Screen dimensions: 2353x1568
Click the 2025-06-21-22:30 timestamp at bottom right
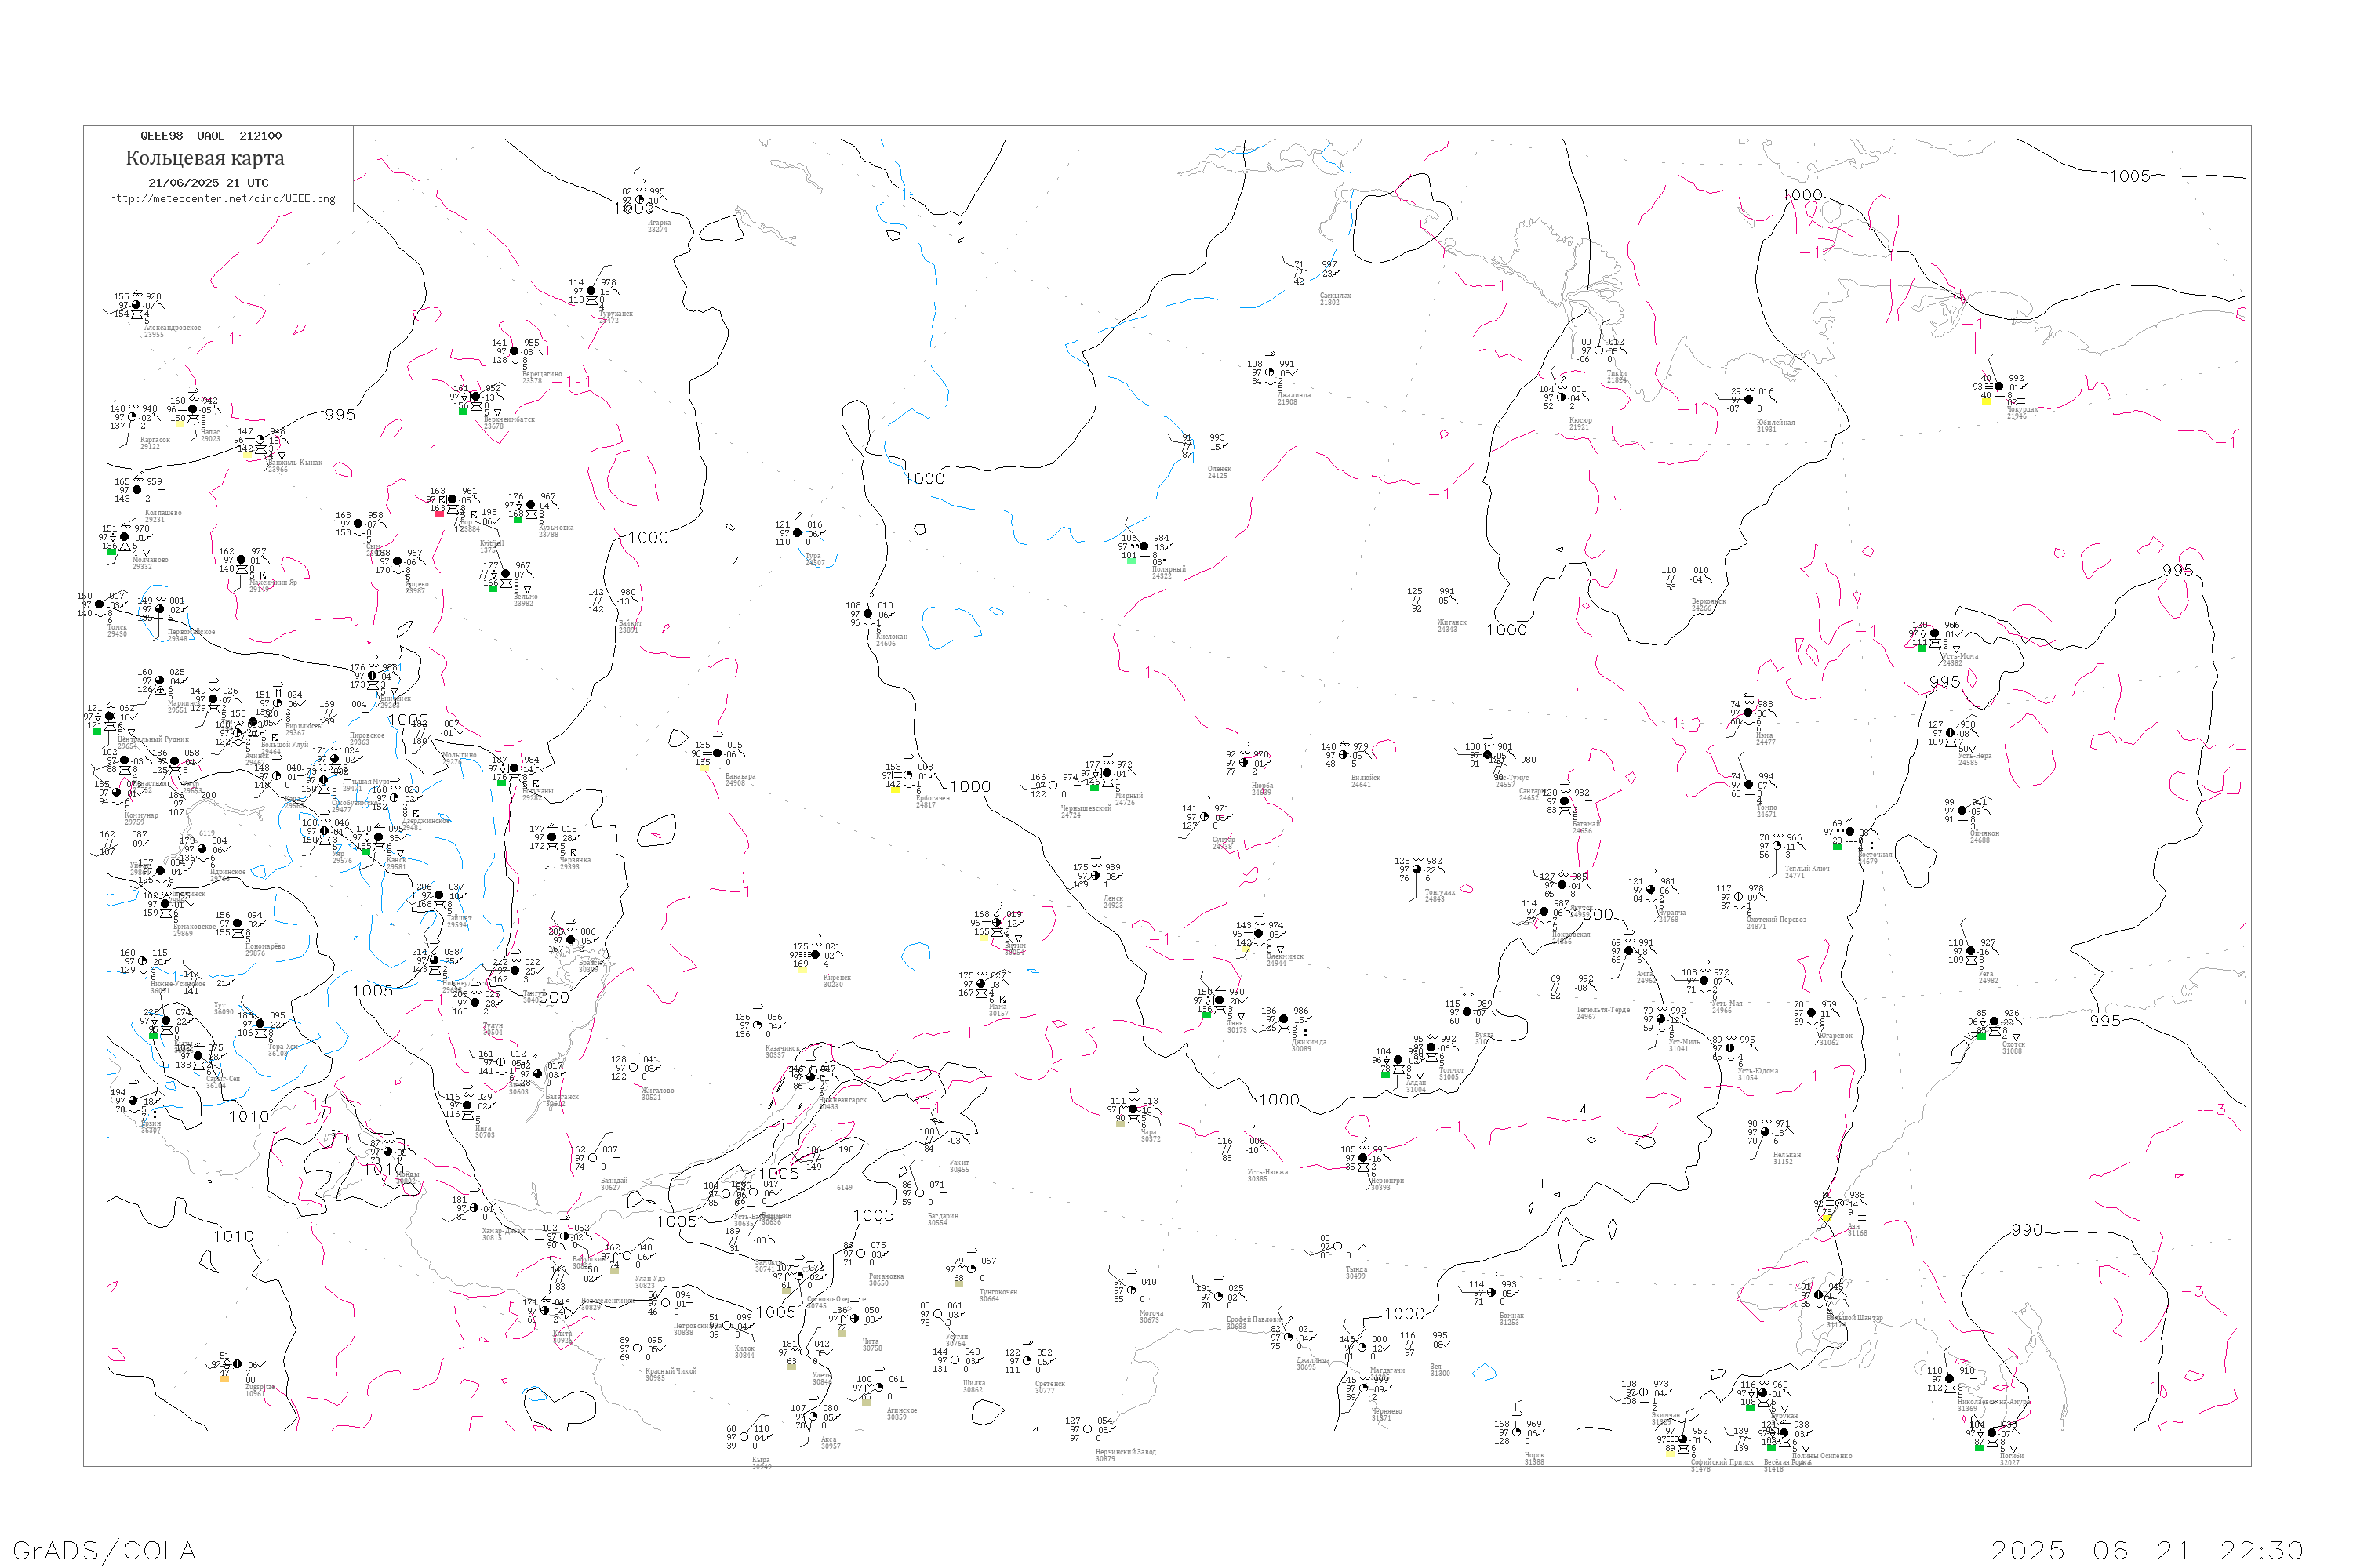2147,1550
